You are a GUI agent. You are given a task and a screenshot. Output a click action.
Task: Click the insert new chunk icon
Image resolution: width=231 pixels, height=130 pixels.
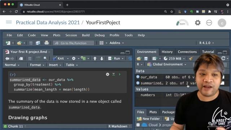(x=83, y=58)
